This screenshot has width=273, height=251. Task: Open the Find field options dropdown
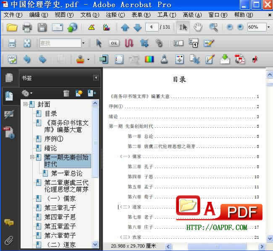tap(84, 43)
